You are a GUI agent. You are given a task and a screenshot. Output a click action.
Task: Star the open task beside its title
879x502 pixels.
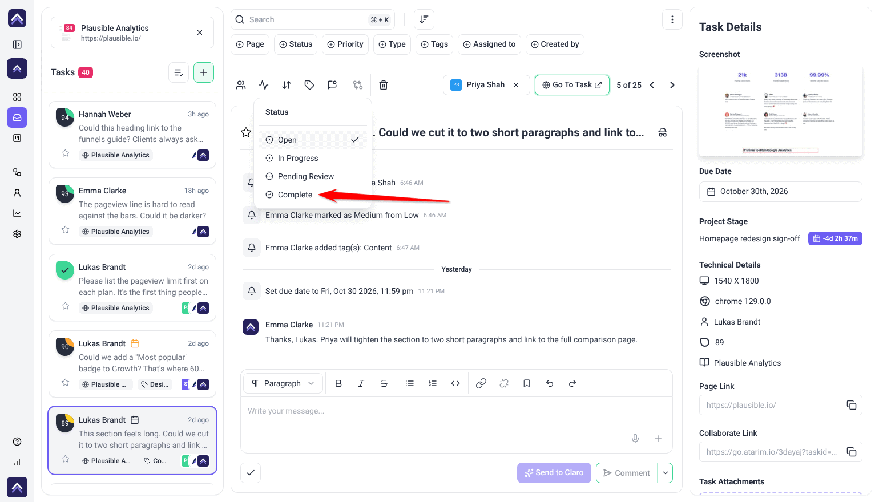click(x=246, y=132)
